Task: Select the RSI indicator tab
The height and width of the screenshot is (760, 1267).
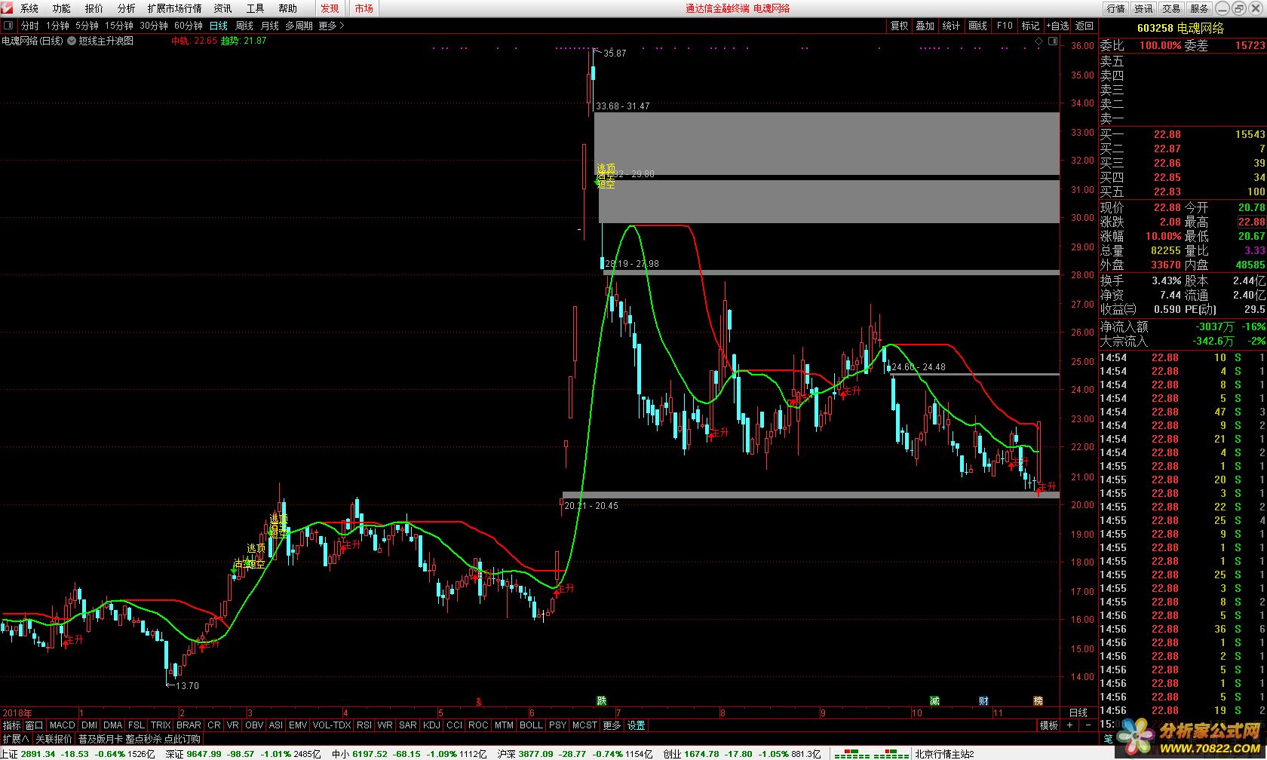Action: 364,725
